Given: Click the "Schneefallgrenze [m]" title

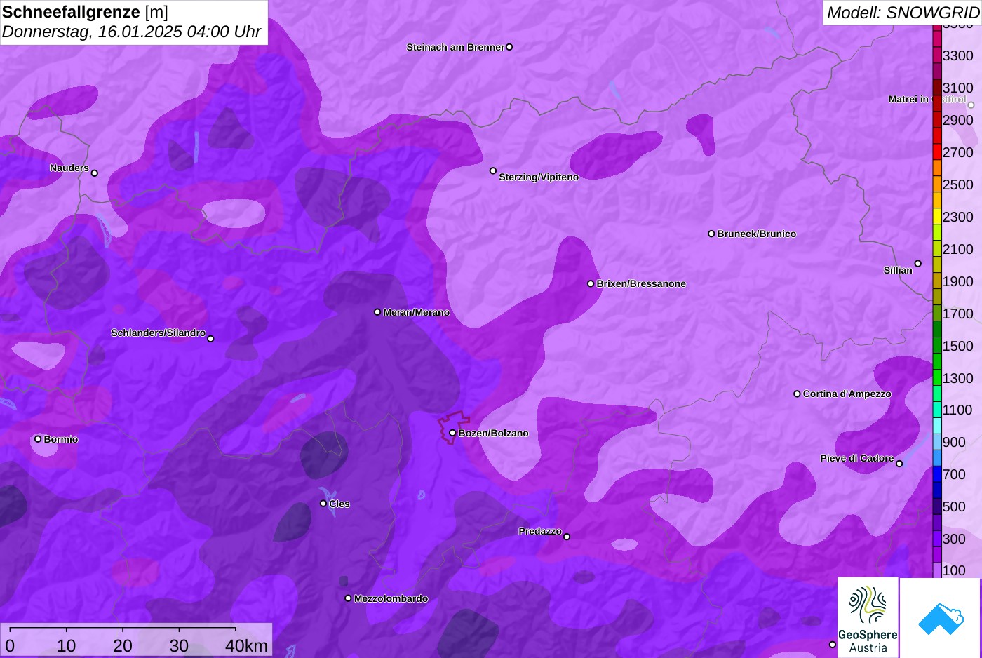Looking at the screenshot, I should (x=85, y=12).
